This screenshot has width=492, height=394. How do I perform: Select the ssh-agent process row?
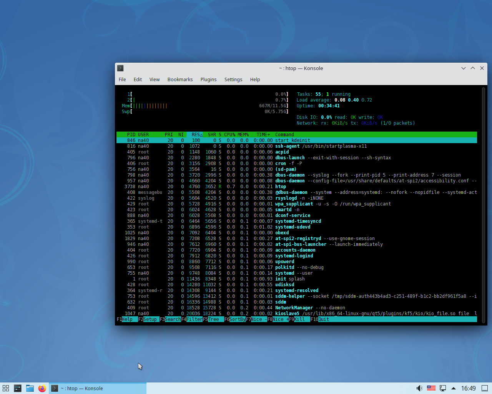(x=297, y=146)
